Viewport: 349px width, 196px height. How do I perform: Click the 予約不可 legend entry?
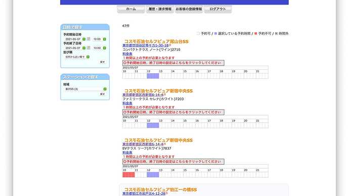tap(263, 33)
